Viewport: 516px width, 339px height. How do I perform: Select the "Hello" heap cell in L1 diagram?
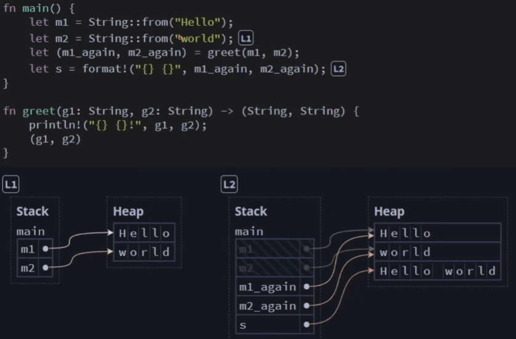[144, 233]
